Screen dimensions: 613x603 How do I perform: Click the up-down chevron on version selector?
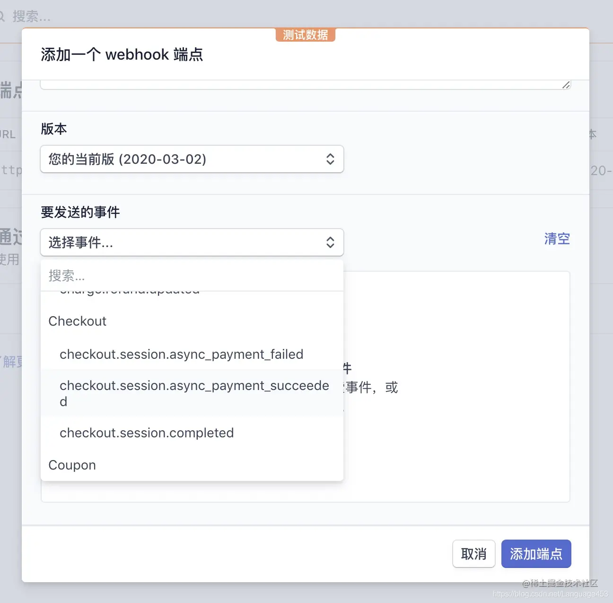330,160
